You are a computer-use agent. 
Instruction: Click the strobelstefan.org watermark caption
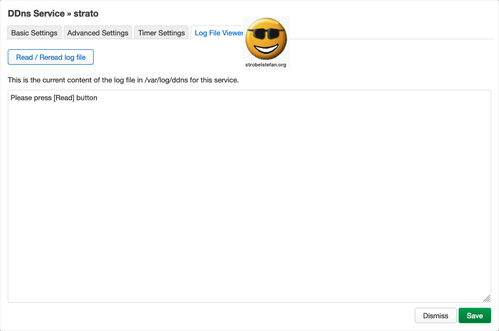(x=266, y=65)
